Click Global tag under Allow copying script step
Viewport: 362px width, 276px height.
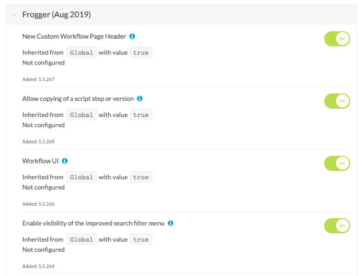point(81,115)
